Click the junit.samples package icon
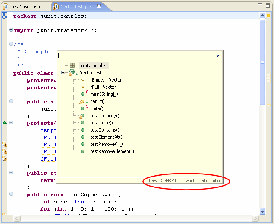This screenshot has height=224, width=274. click(72, 66)
